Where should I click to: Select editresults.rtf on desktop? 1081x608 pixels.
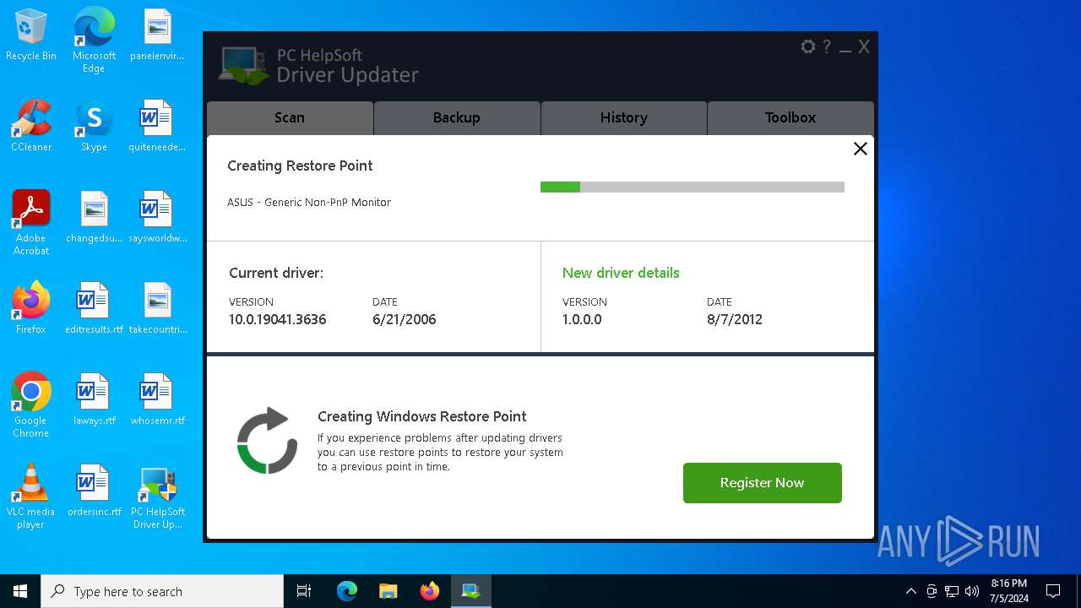coord(94,309)
